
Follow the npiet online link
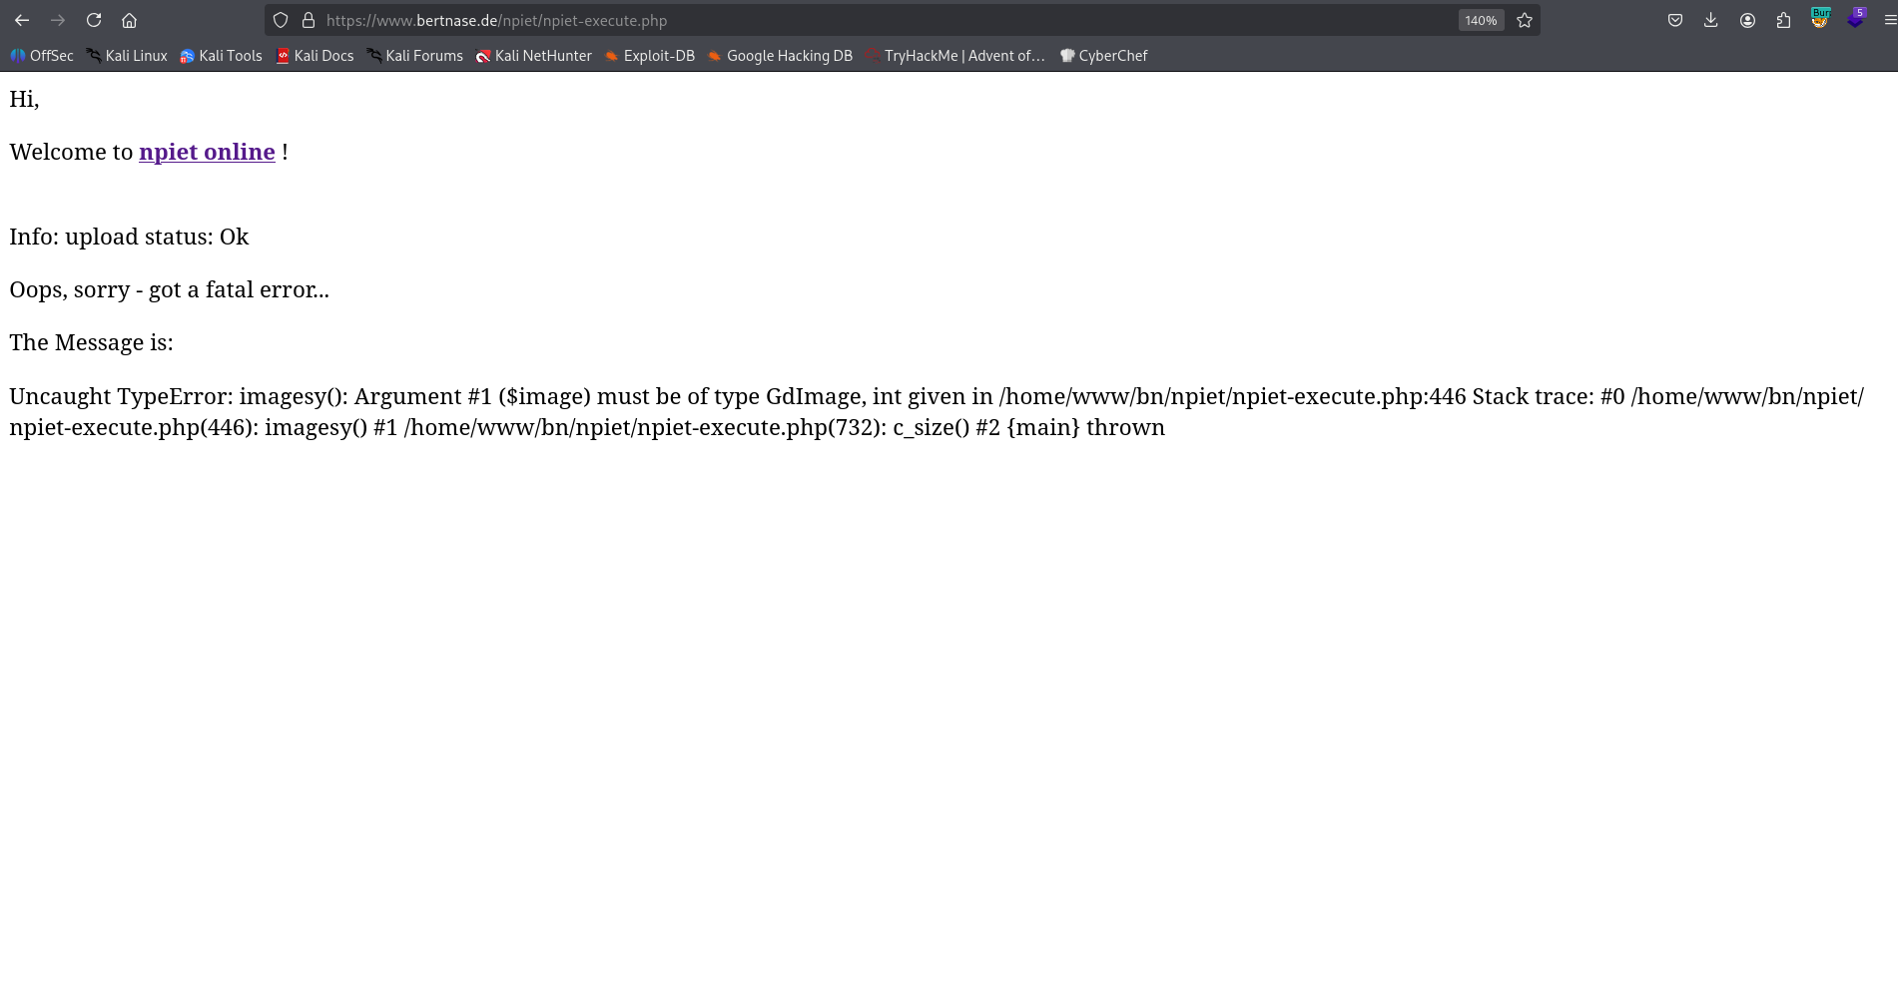point(207,152)
